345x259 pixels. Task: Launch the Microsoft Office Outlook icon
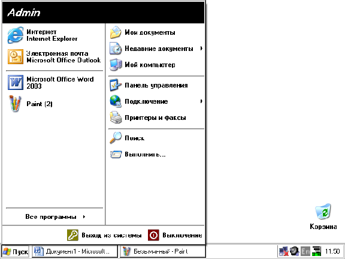pos(16,56)
